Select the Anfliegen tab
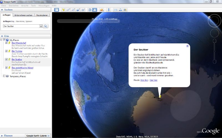The width and height of the screenshot is (222, 138). 7,15
